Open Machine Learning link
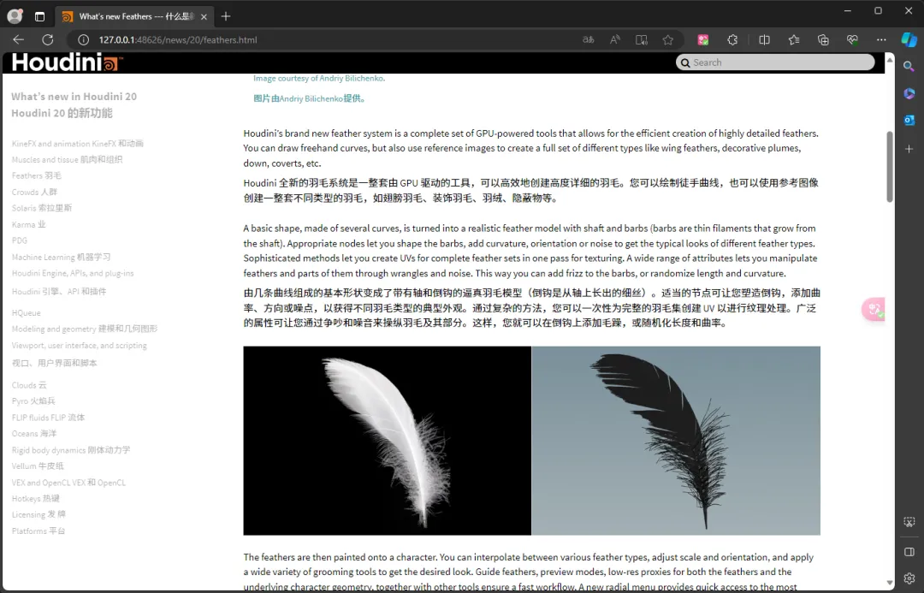The image size is (924, 593). click(61, 257)
